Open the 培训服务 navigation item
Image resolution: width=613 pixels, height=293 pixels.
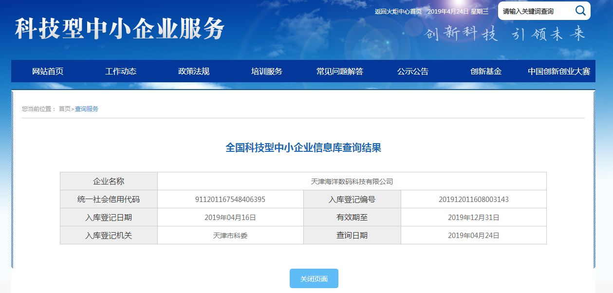(x=267, y=72)
